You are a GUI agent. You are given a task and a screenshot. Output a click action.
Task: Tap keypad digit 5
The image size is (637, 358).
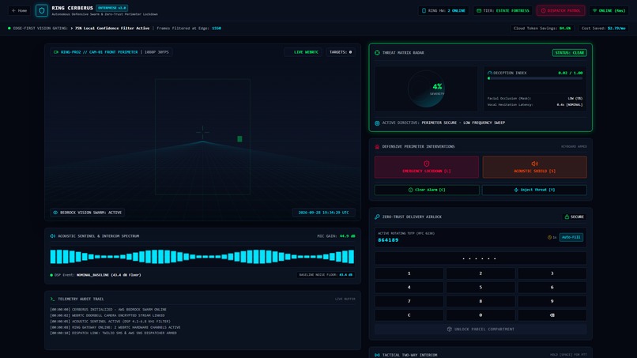481,288
